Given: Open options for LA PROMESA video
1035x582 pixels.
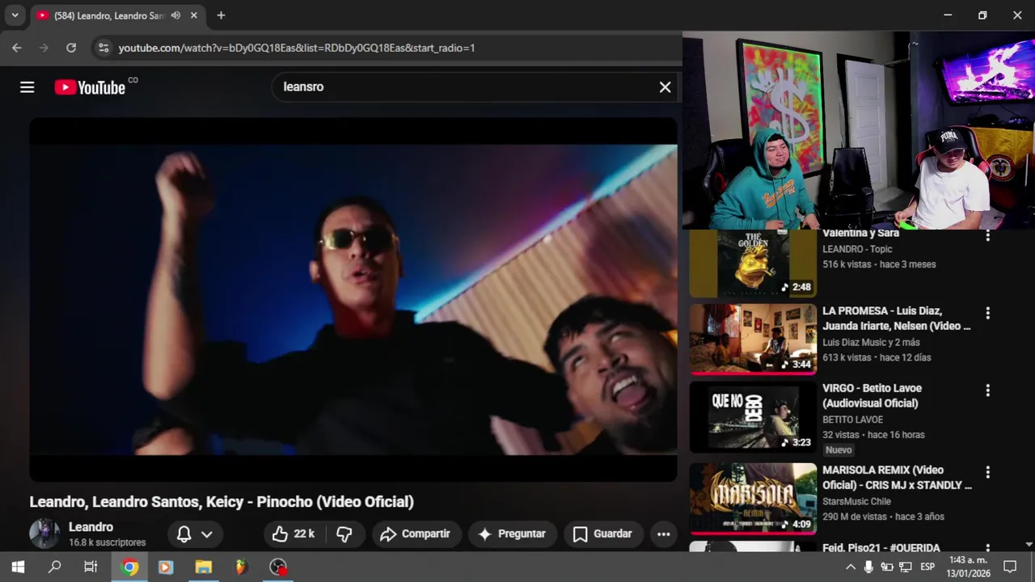Looking at the screenshot, I should 987,313.
